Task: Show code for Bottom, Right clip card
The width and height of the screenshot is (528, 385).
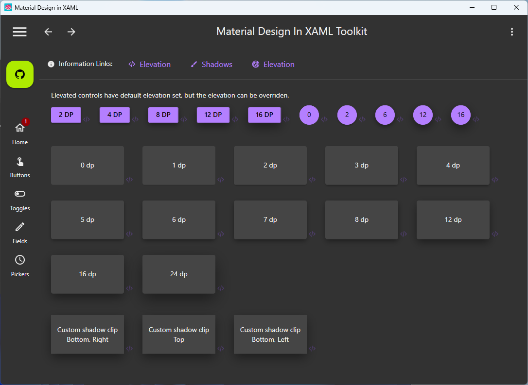Action: pos(129,349)
